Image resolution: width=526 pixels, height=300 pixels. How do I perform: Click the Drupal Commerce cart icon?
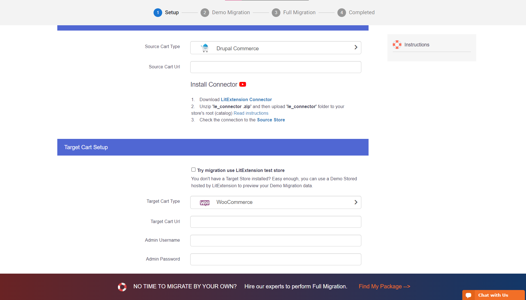[x=205, y=48]
